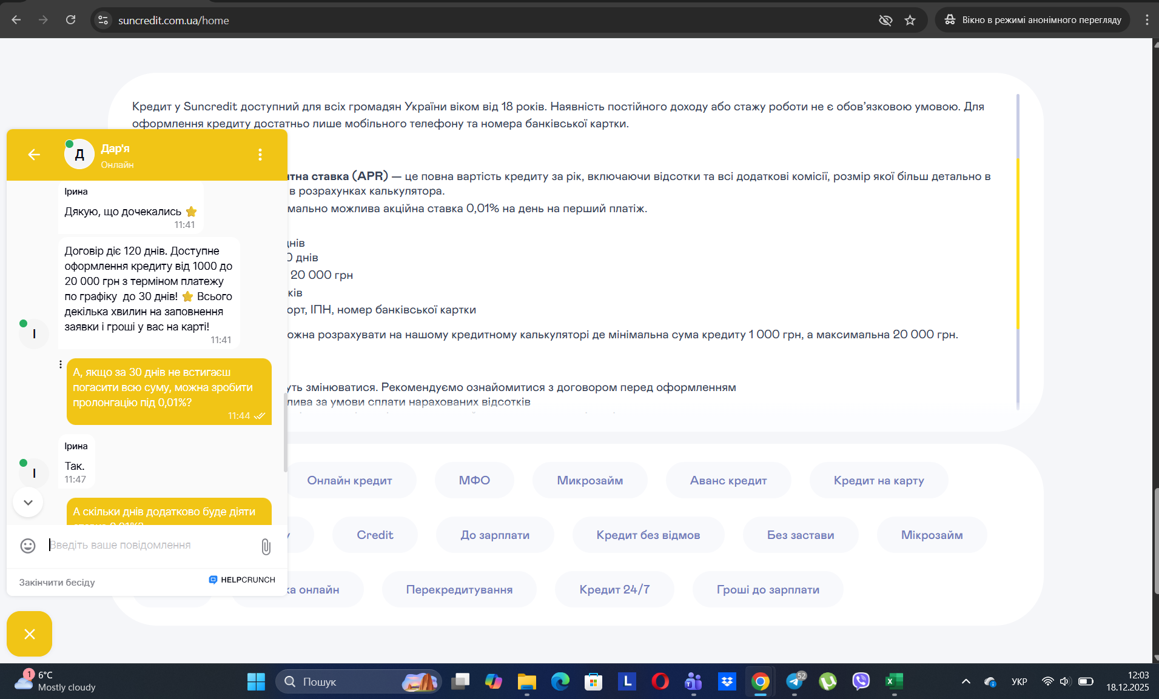Screen dimensions: 1159x699
Task: Click the chat conversation scrollbar
Action: pyautogui.click(x=285, y=432)
